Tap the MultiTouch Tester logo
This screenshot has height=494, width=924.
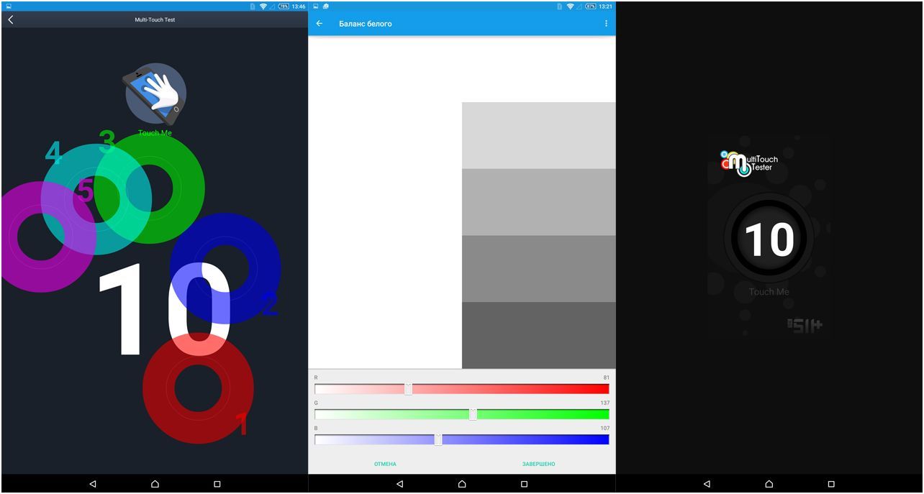[x=748, y=163]
